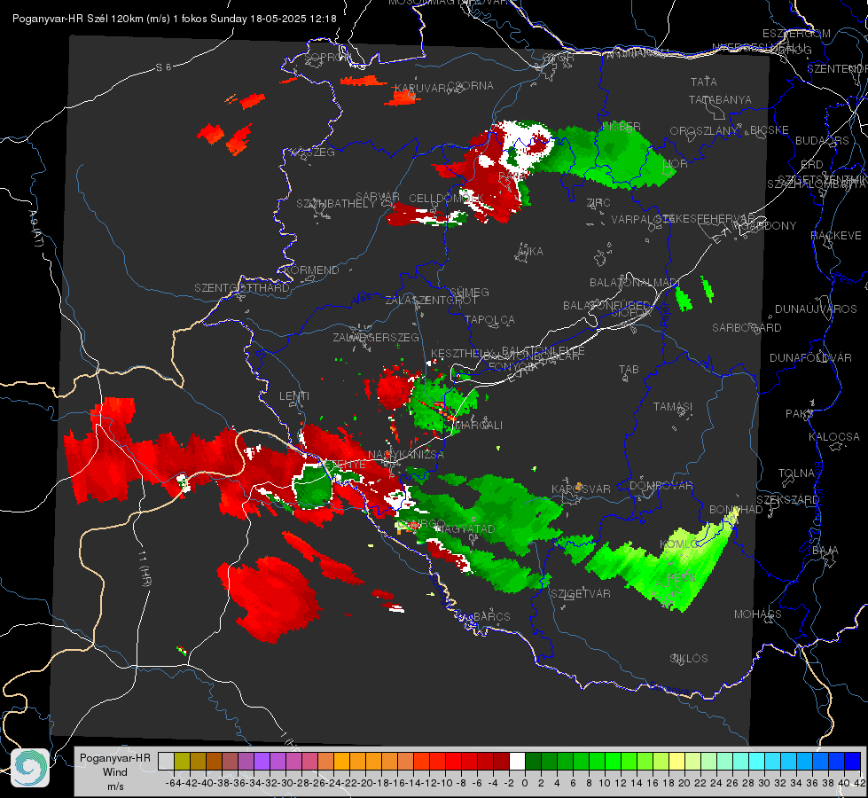Click the 'Poganyvar-HR Wind m/s' legend label
Image resolution: width=868 pixels, height=798 pixels.
click(x=115, y=771)
